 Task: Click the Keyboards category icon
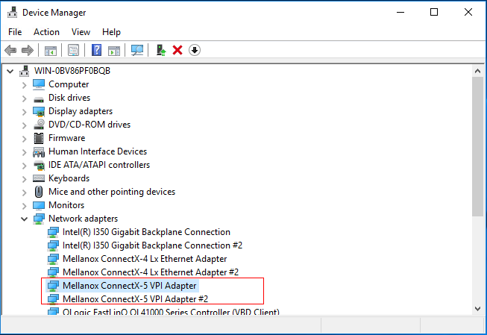click(39, 178)
